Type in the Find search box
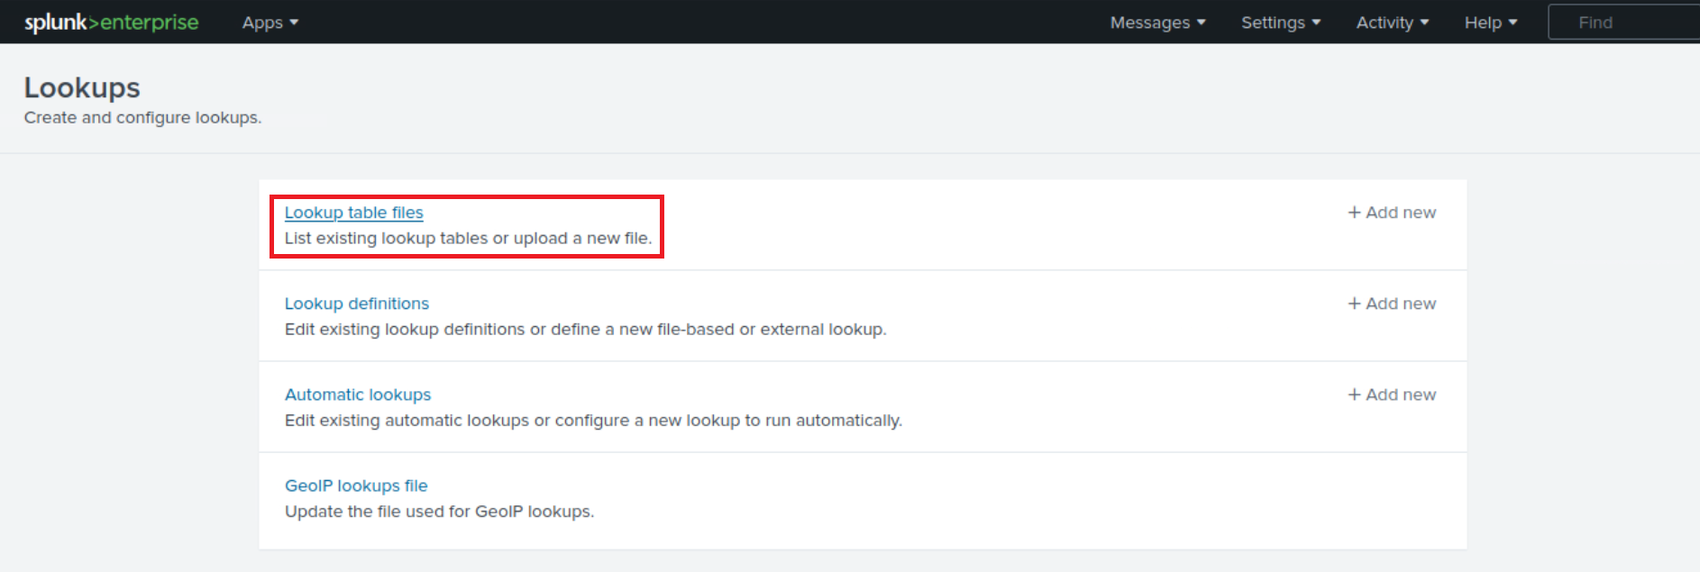The width and height of the screenshot is (1700, 572). click(x=1622, y=23)
